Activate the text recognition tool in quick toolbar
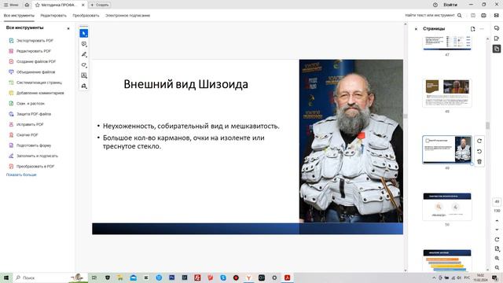The image size is (503, 283). tap(84, 75)
